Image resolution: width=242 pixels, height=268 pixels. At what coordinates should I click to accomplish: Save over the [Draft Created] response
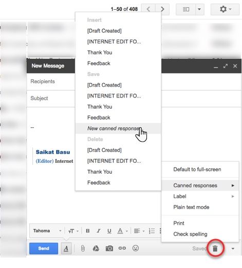click(118, 85)
